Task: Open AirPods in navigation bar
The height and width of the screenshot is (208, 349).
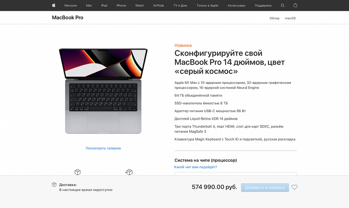Action: click(x=158, y=5)
